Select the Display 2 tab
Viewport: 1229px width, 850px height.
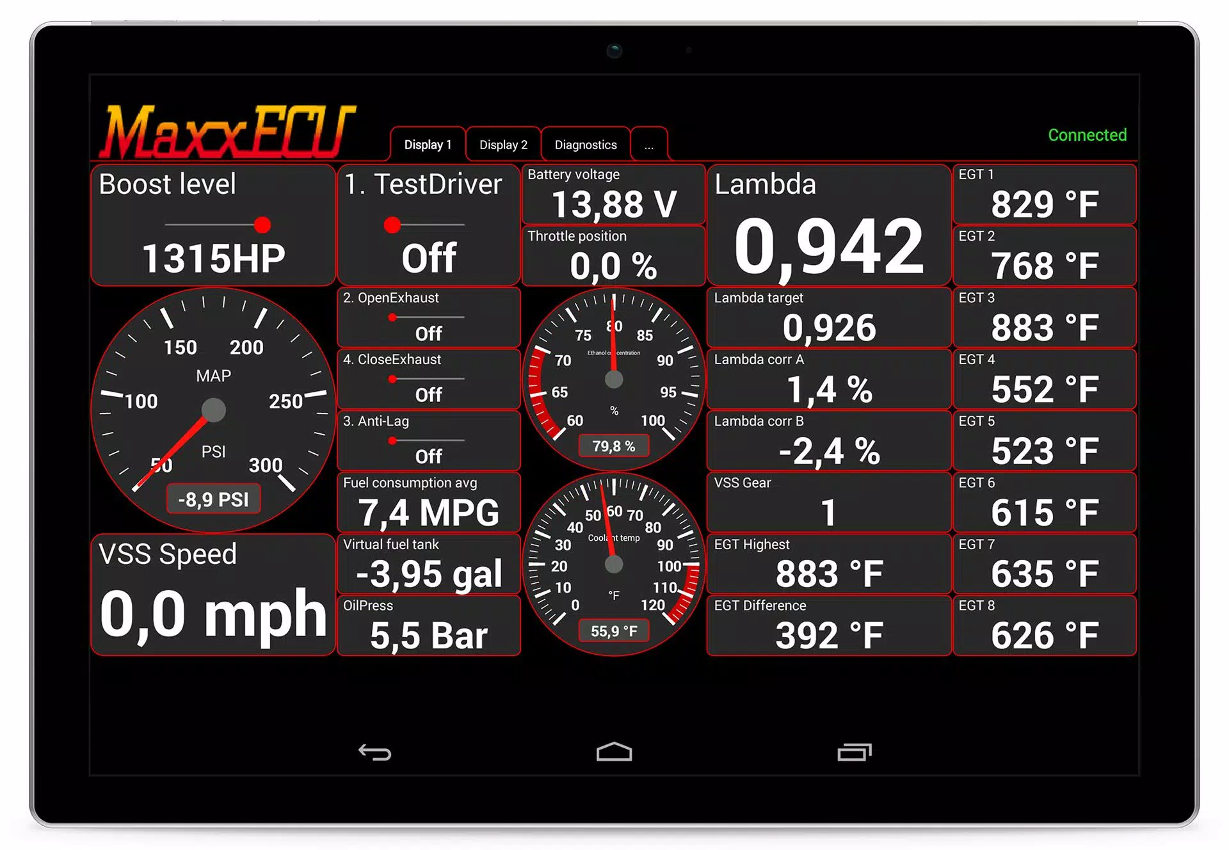[503, 145]
